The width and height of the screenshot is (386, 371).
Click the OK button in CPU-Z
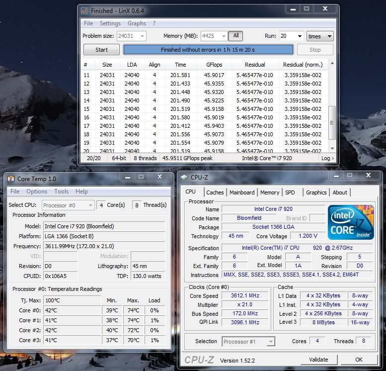point(359,360)
